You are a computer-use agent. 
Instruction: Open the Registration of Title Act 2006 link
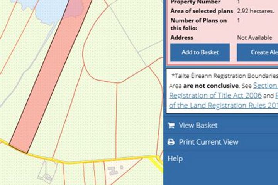click(215, 96)
